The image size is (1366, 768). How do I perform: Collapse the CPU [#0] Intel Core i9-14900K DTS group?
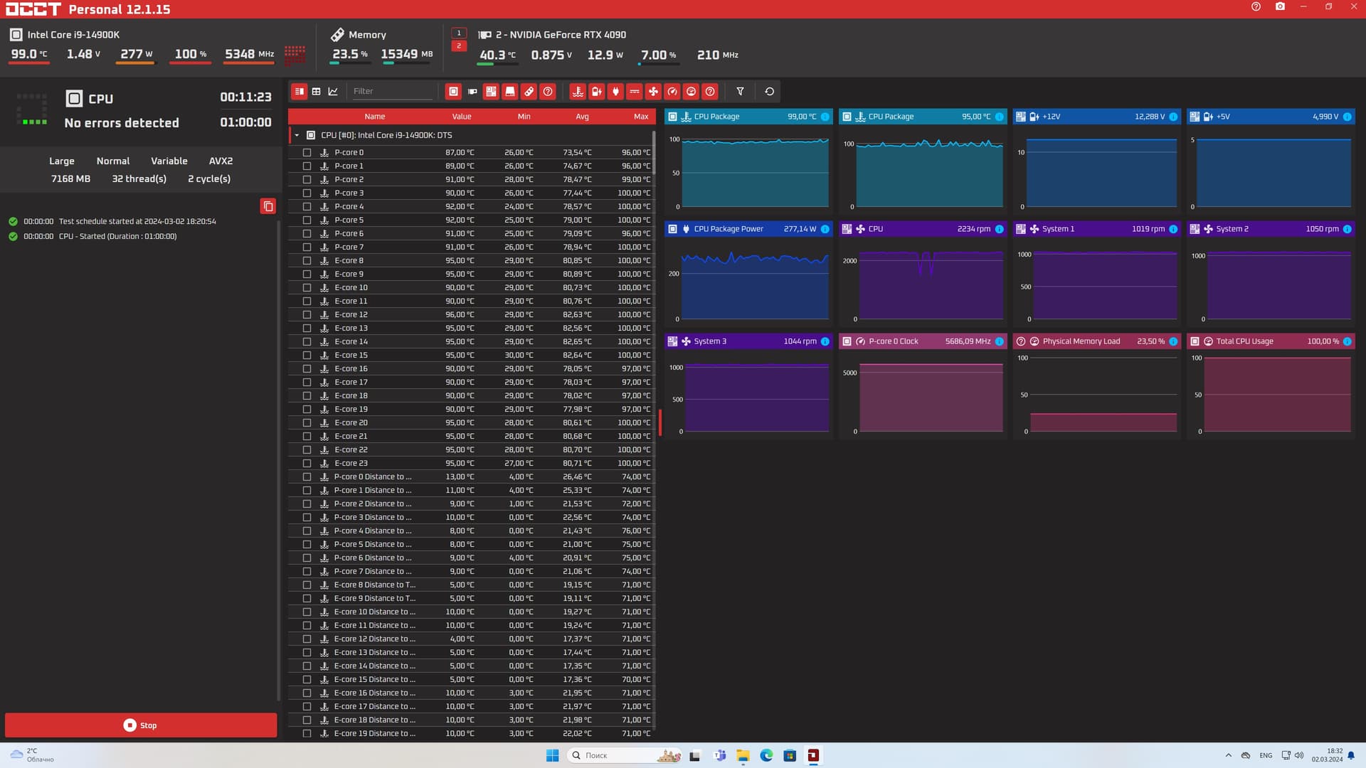tap(297, 135)
